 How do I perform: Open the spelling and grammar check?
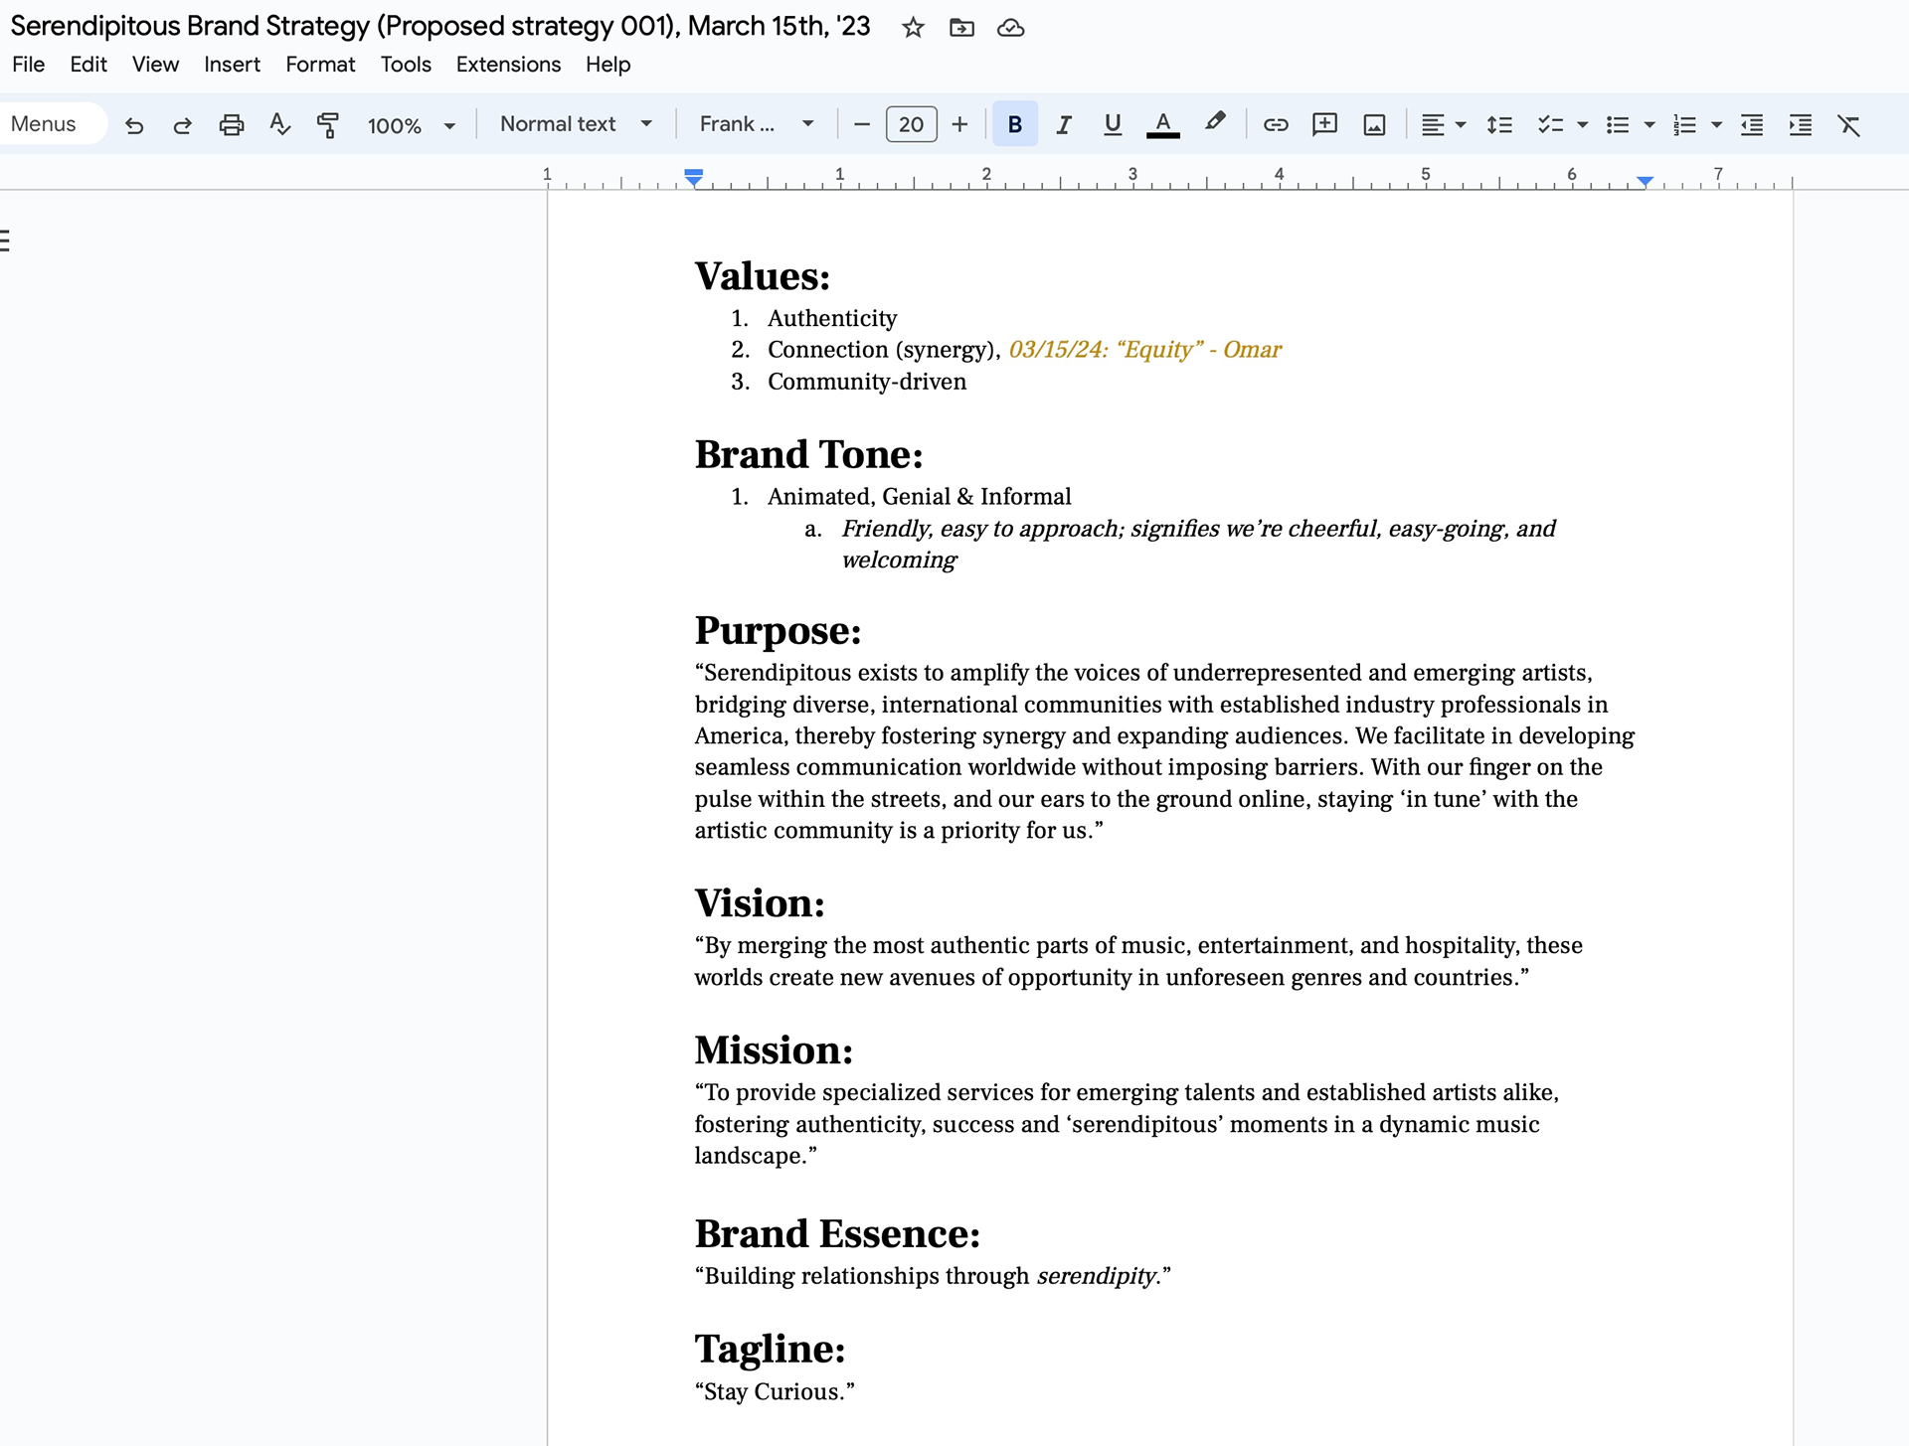(x=279, y=125)
